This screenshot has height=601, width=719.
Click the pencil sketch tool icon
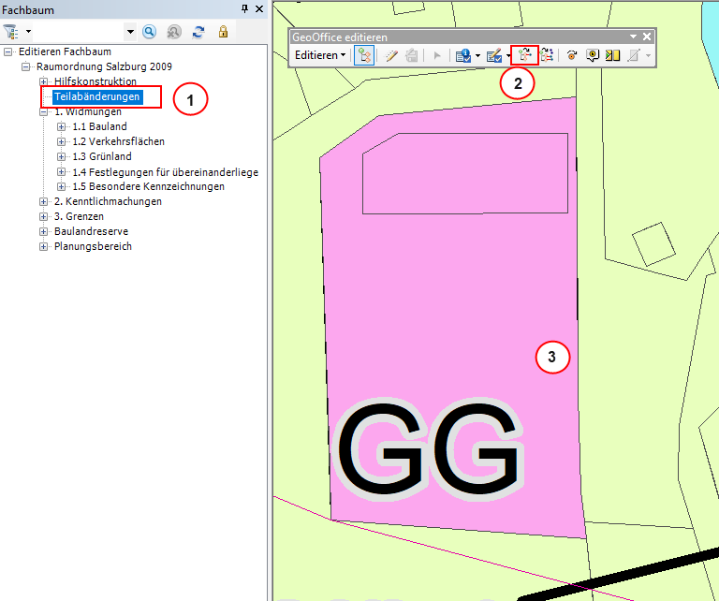click(x=391, y=56)
